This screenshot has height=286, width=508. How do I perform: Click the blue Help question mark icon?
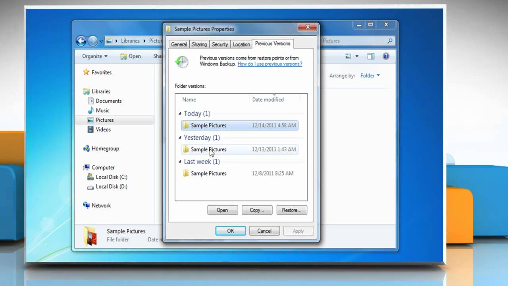[x=386, y=56]
